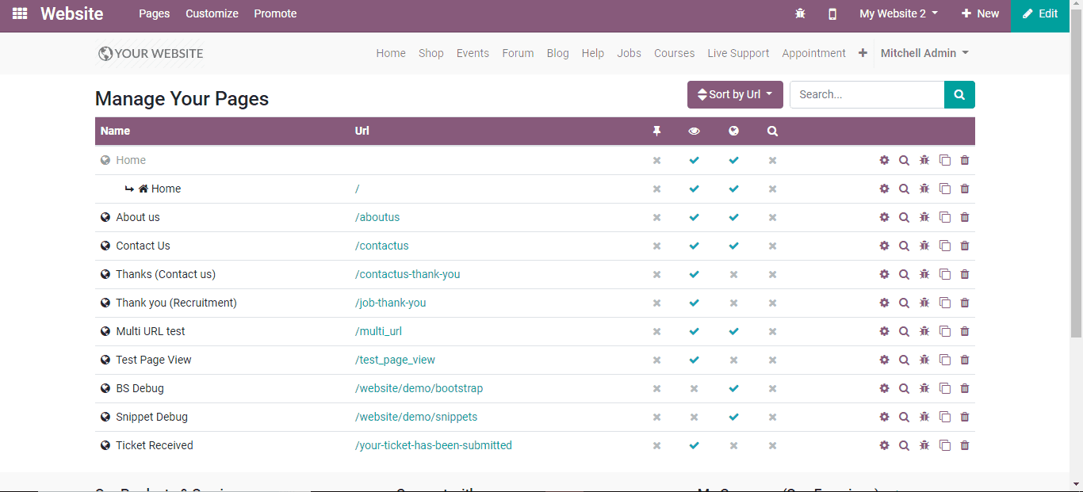Viewport: 1083px width, 492px height.
Task: Select the "Multi URL test" name cell
Action: pos(151,331)
